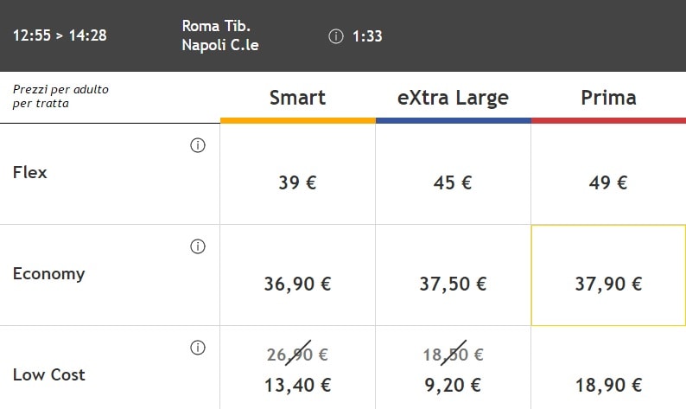Click the 12:55 > 14:28 departure time
Screen dimensions: 686x409
coord(60,35)
